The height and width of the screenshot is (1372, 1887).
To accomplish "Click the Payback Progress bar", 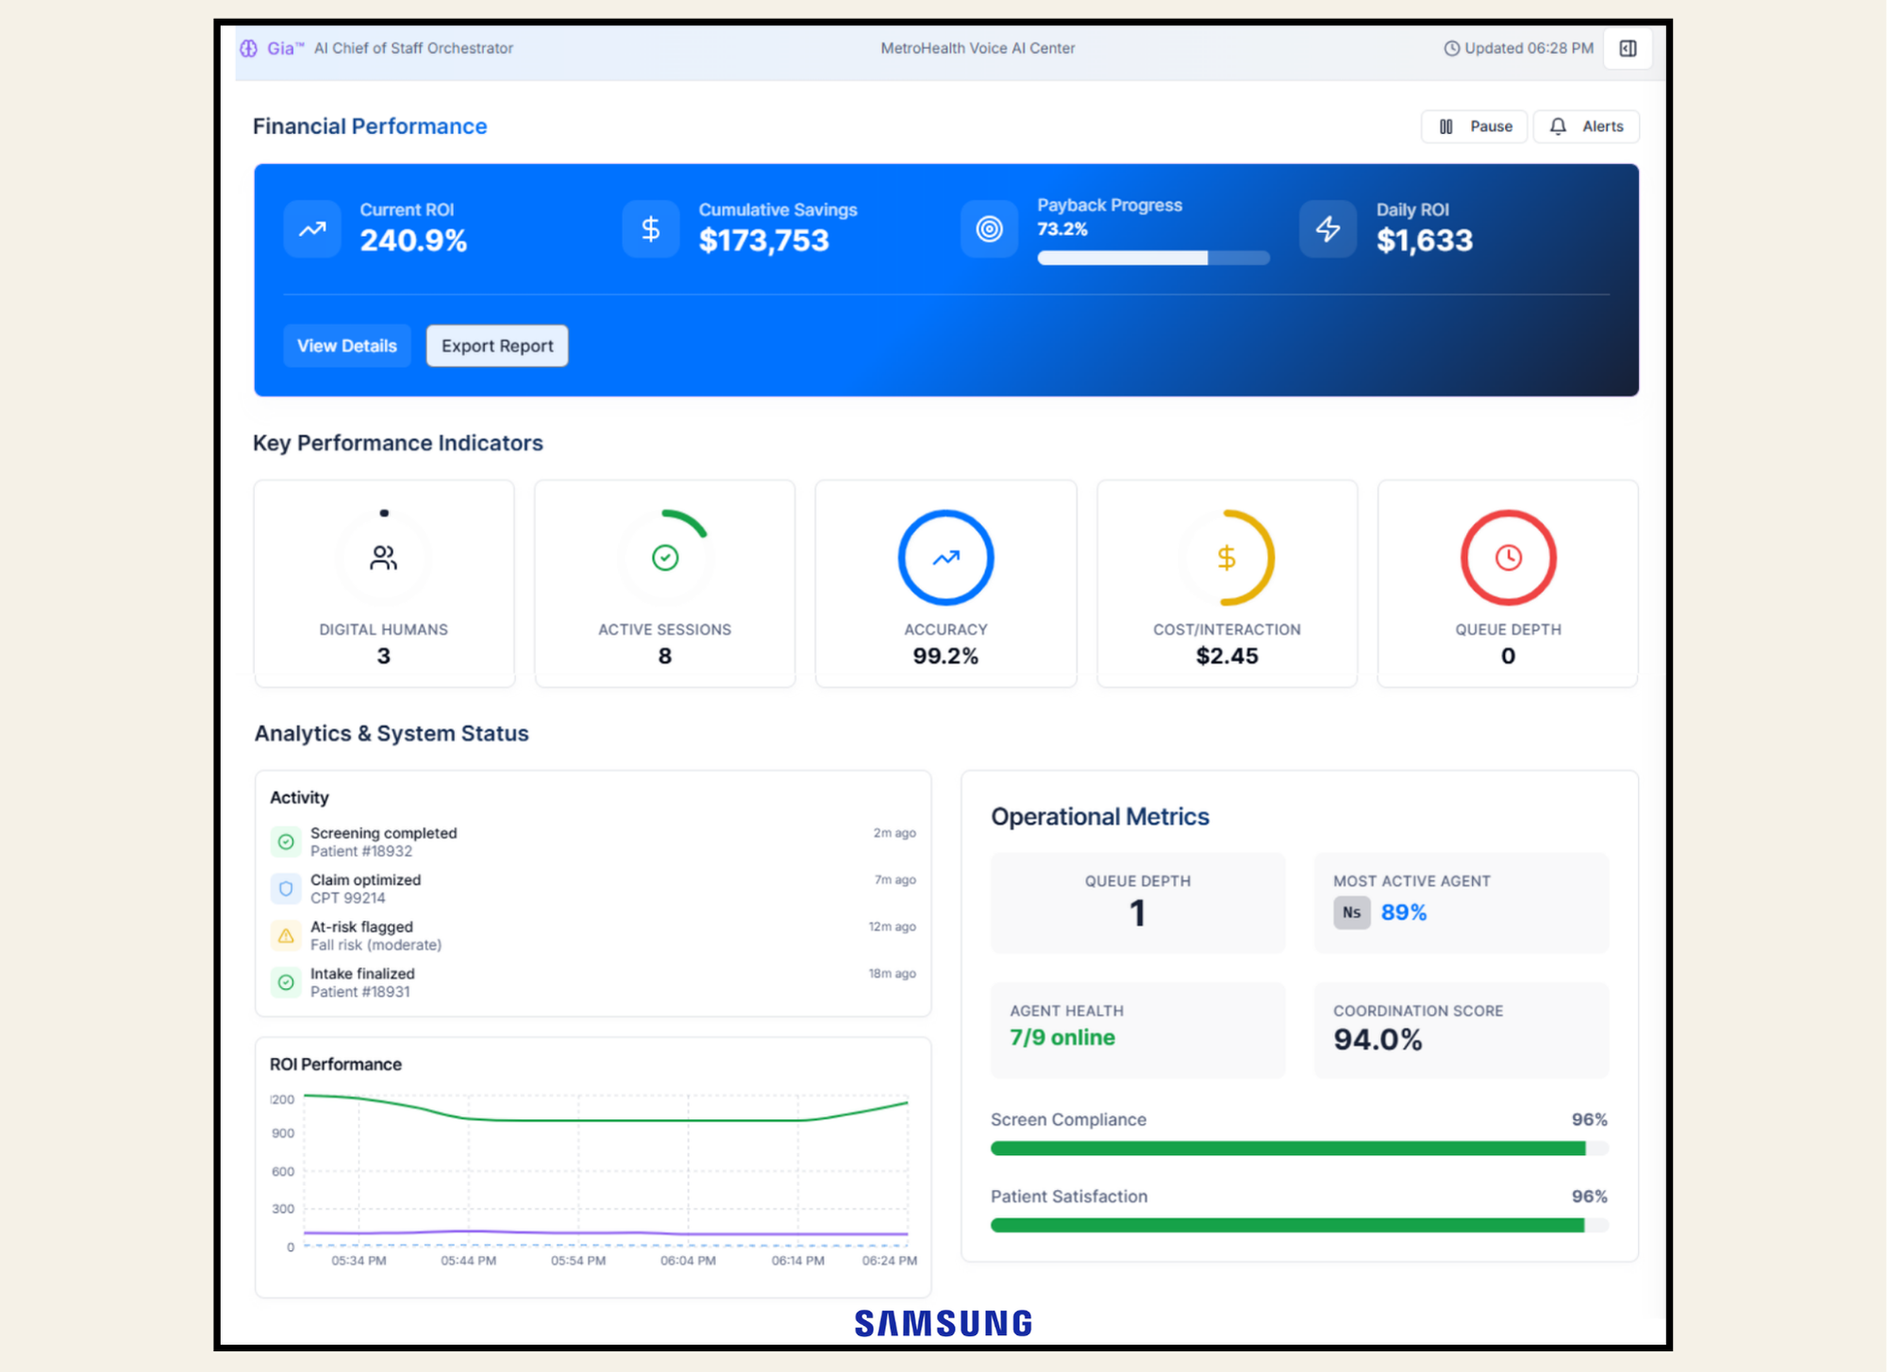I will click(x=1153, y=257).
